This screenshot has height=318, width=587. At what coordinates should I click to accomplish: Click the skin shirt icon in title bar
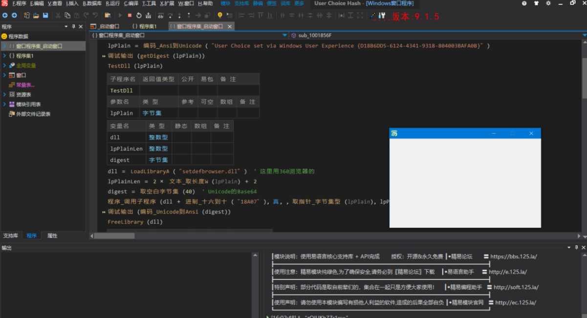tap(537, 3)
